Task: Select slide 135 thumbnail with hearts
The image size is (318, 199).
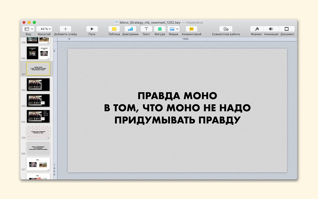Action: pos(38,132)
